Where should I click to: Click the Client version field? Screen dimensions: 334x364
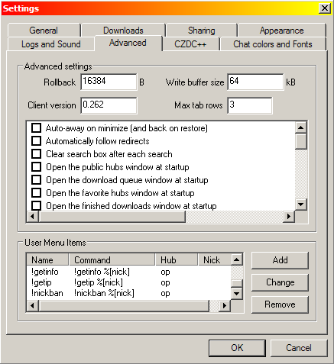pyautogui.click(x=109, y=105)
